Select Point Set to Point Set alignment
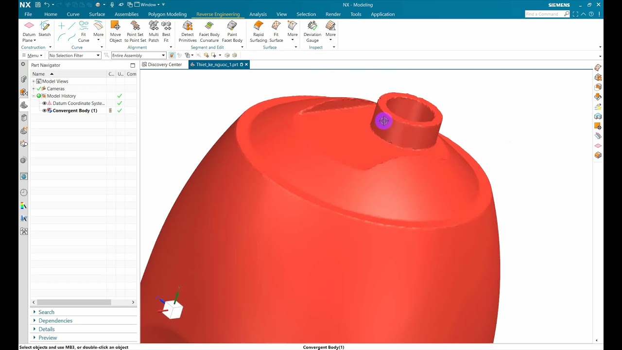 (135, 31)
